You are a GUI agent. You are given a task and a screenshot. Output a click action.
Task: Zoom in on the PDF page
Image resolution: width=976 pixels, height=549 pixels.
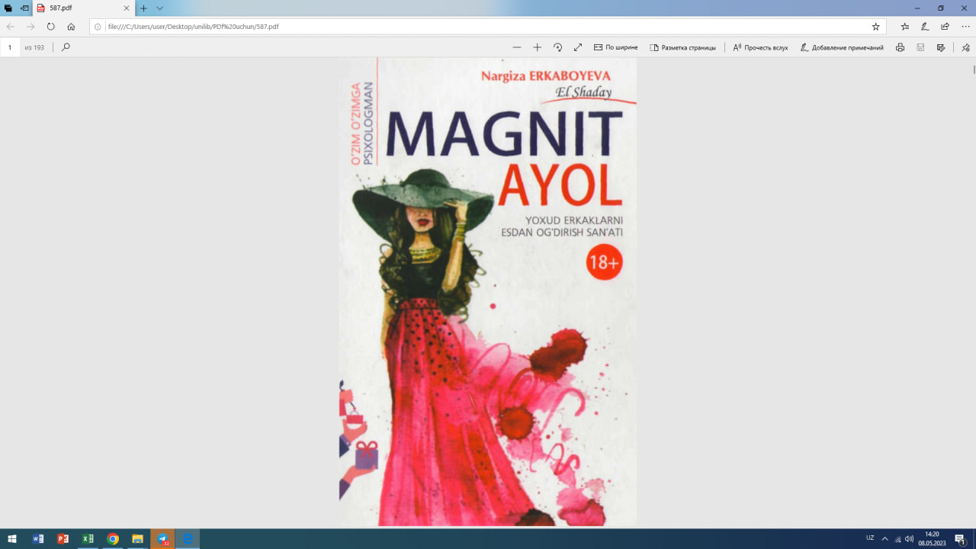(x=538, y=47)
